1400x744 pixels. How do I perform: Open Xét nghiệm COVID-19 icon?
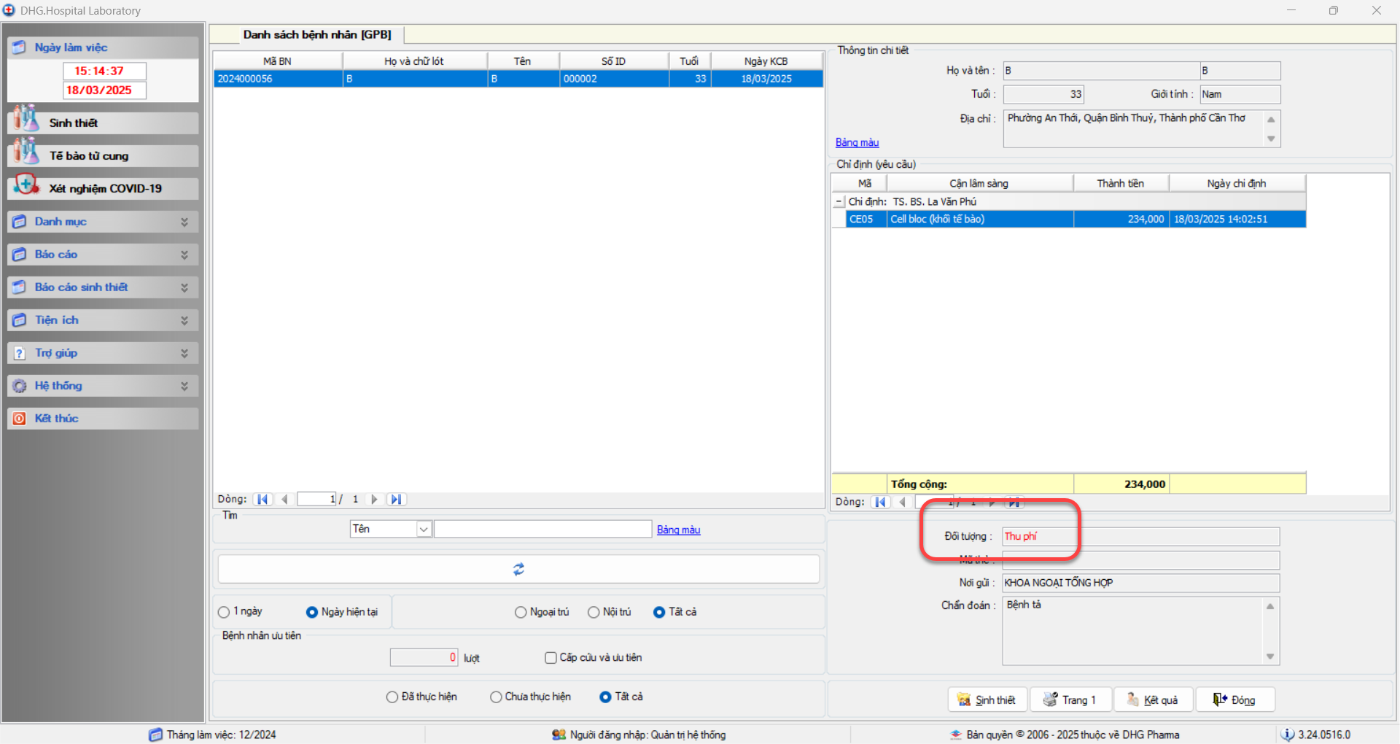(x=26, y=185)
